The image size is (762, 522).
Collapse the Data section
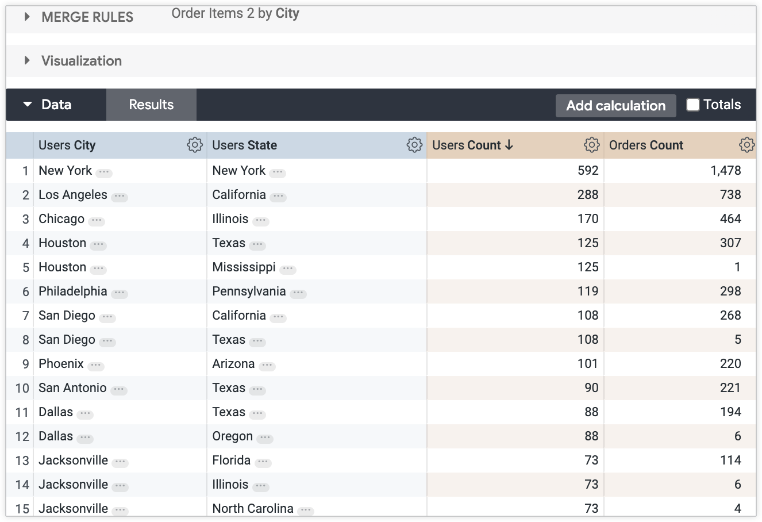coord(27,104)
